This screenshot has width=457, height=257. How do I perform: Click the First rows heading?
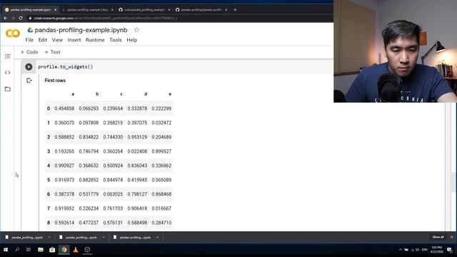click(55, 81)
